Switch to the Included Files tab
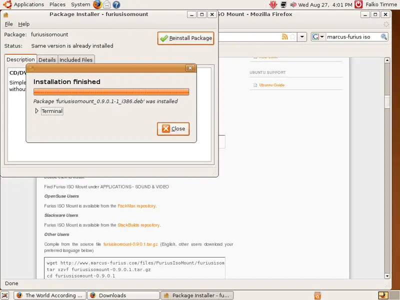The height and width of the screenshot is (300, 400). click(x=76, y=59)
